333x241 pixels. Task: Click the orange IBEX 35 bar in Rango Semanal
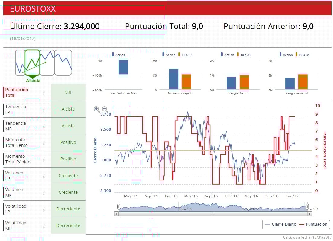pyautogui.click(x=303, y=82)
